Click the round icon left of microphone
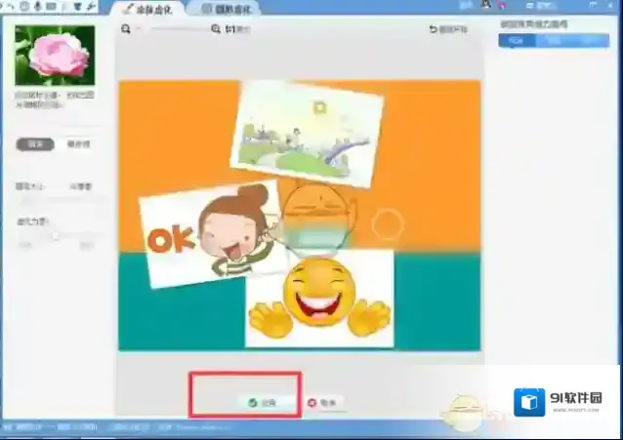 coord(24,7)
